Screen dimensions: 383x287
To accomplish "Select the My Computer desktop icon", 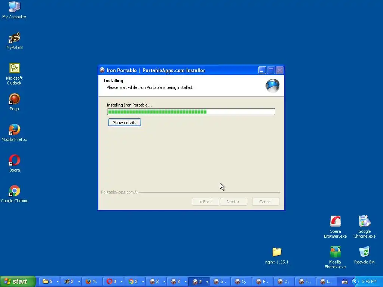I will tap(14, 10).
